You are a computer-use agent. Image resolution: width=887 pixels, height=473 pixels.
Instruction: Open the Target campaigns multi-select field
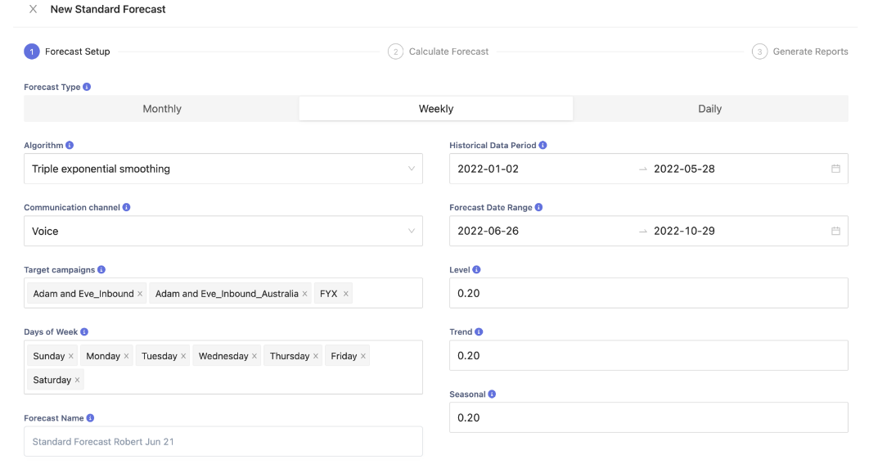(386, 294)
